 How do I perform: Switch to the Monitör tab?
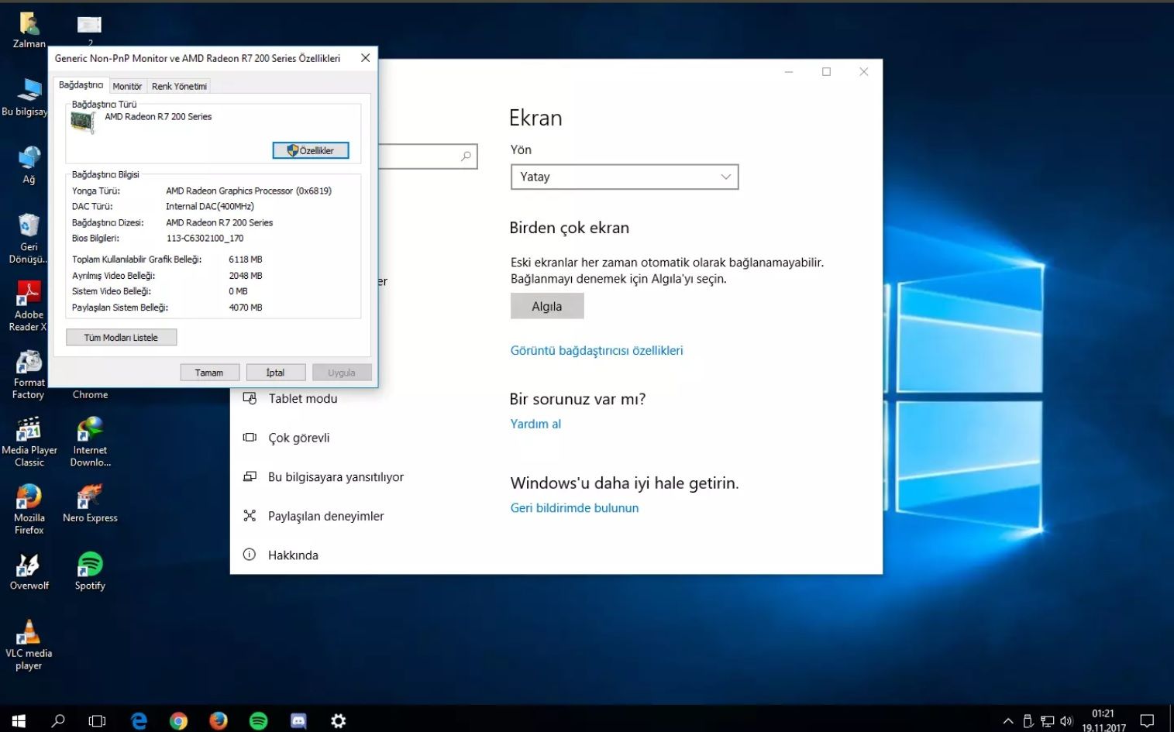click(127, 86)
